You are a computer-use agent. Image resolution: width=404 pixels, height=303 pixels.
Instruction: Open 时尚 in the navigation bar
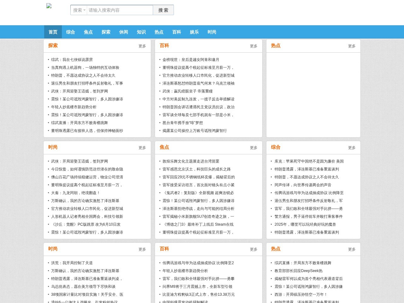(212, 32)
